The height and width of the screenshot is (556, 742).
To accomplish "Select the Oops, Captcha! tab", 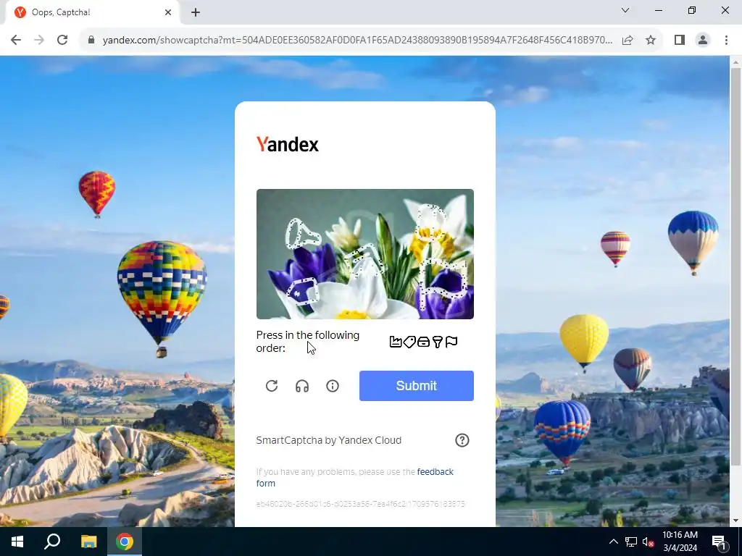I will tap(92, 12).
